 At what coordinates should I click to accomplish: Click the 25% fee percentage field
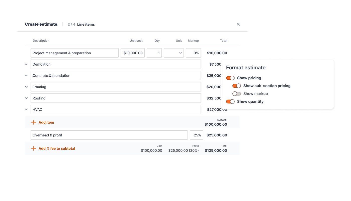coord(196,135)
